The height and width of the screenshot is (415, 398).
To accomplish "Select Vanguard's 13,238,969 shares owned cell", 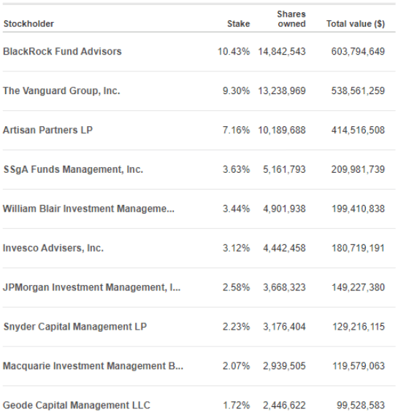I will click(282, 90).
